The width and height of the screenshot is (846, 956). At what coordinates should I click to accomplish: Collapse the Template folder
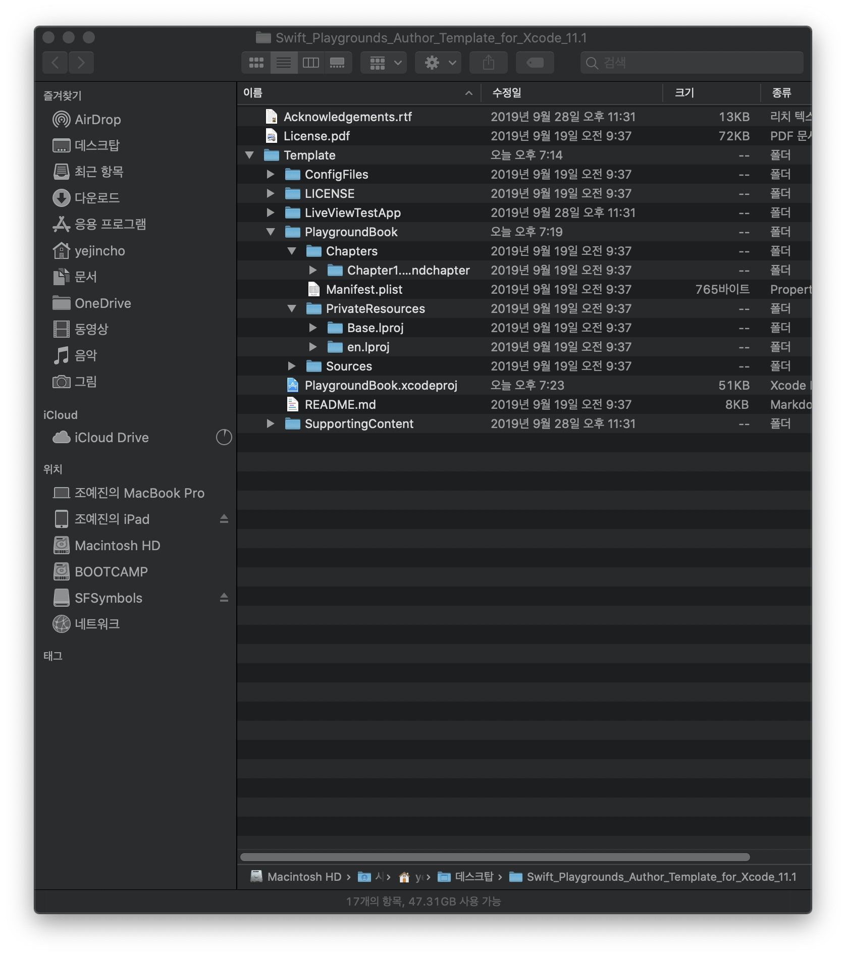pos(249,155)
